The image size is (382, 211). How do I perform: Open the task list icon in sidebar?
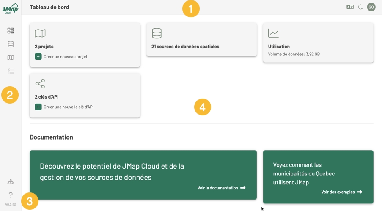(11, 71)
